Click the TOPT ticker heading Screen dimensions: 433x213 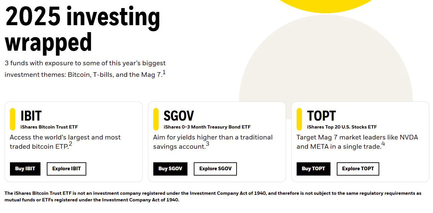322,116
